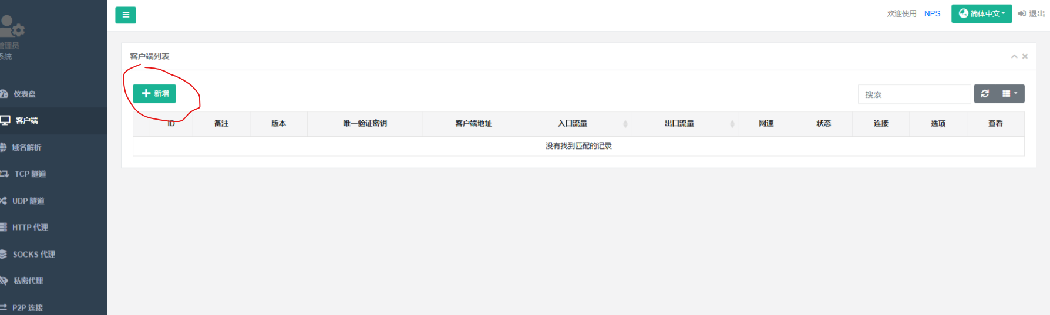Open the columns visibility dropdown
This screenshot has width=1050, height=315.
pos(1009,94)
